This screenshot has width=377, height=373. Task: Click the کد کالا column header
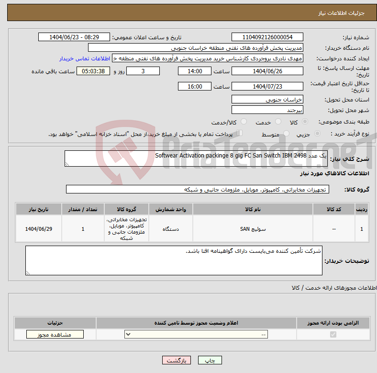coord(334,209)
